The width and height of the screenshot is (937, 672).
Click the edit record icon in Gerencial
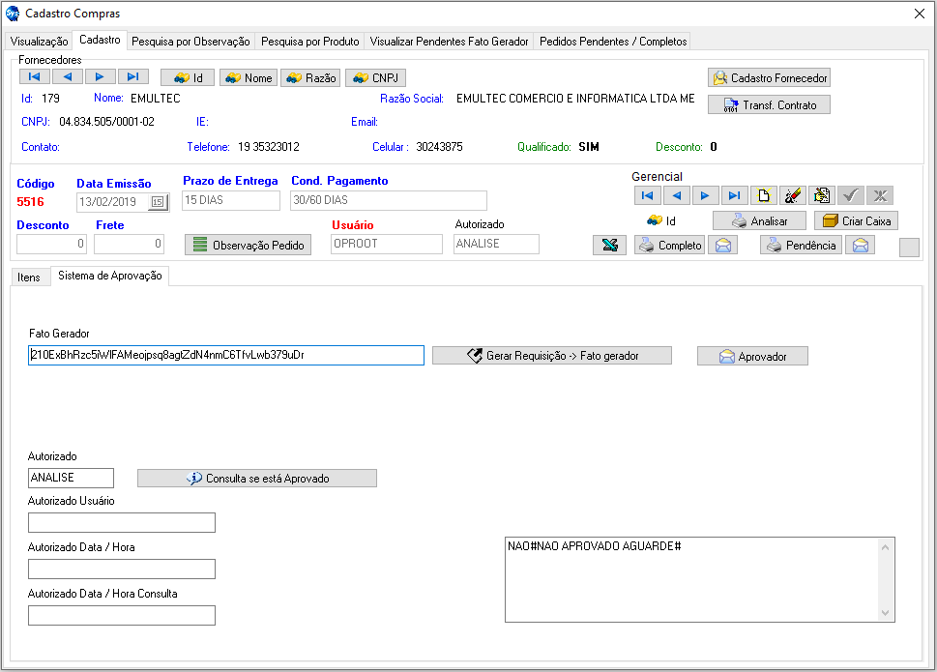click(822, 195)
